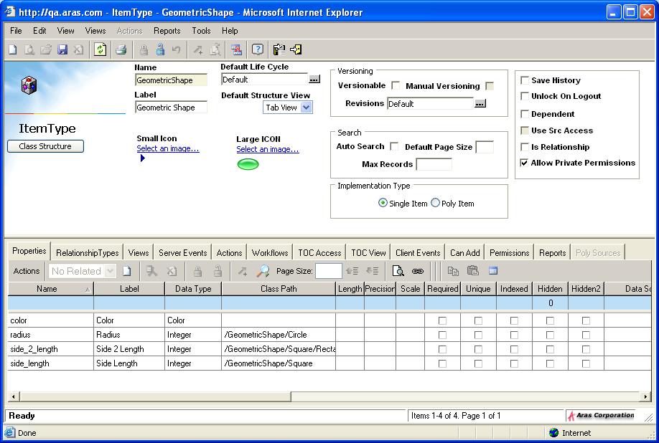
Task: Click Small Icon Select an image link
Action: (168, 148)
